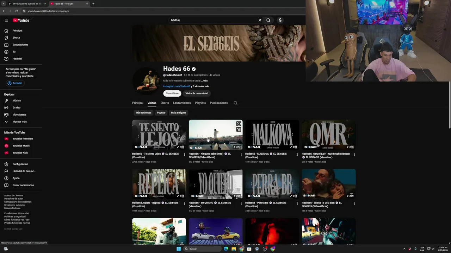Viewport: 451px width, 253px height.
Task: Open a new browser tab
Action: tap(93, 4)
